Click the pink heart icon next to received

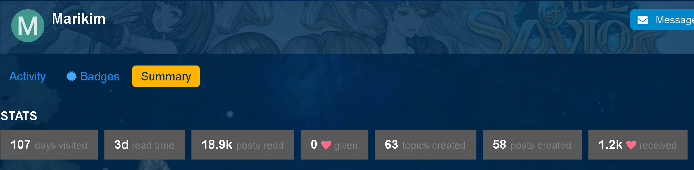[631, 145]
